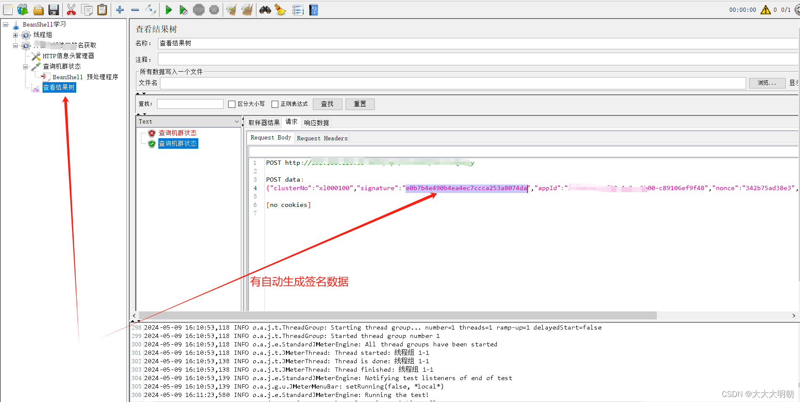
Task: Open the Templates icon in toolbar
Action: click(23, 10)
